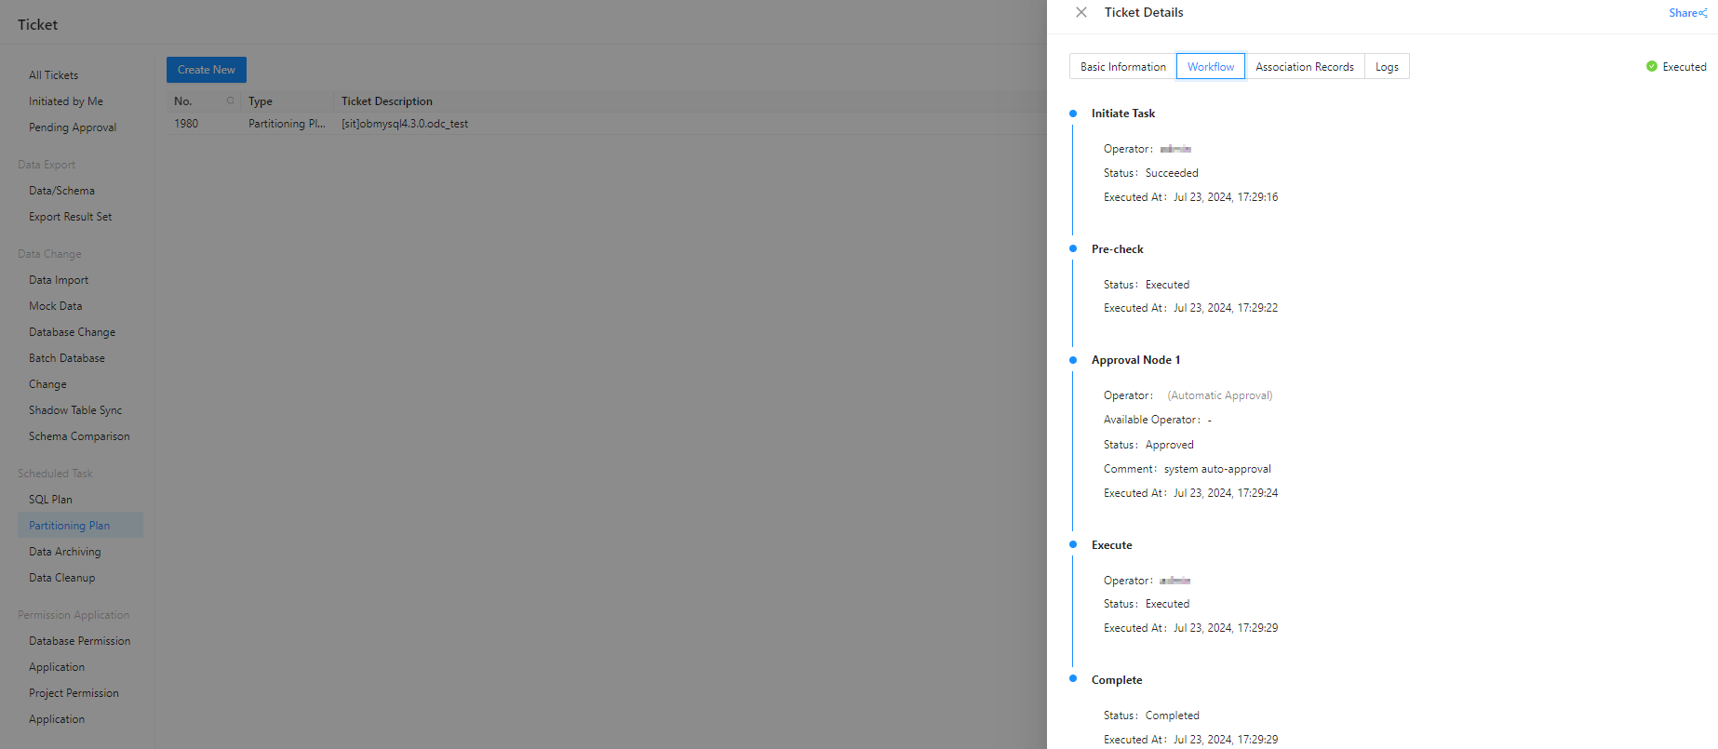Image resolution: width=1718 pixels, height=749 pixels.
Task: Go to Pending Approval tickets
Action: [x=73, y=127]
